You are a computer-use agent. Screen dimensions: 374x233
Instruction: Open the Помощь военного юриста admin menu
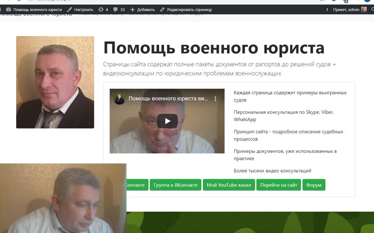(37, 10)
